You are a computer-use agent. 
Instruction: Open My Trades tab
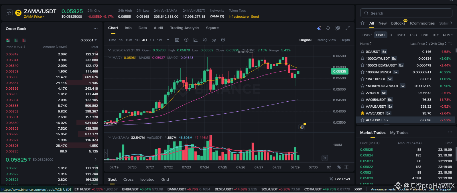pyautogui.click(x=399, y=132)
